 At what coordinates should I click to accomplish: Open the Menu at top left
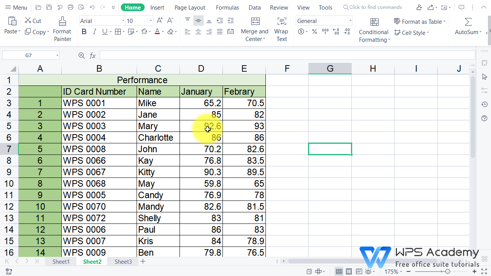tap(16, 7)
